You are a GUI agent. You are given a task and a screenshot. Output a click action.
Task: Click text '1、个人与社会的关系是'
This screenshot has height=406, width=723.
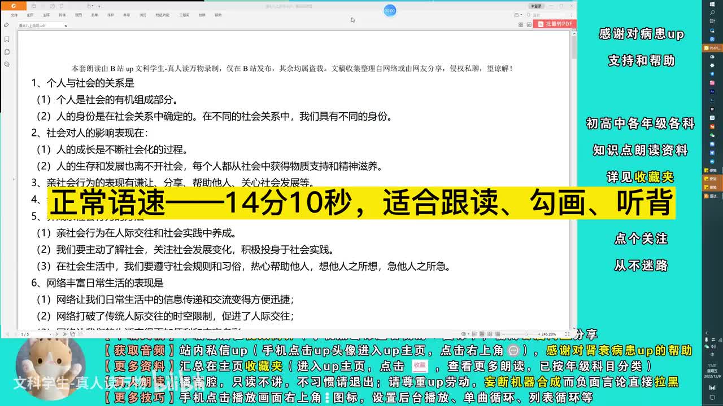82,83
